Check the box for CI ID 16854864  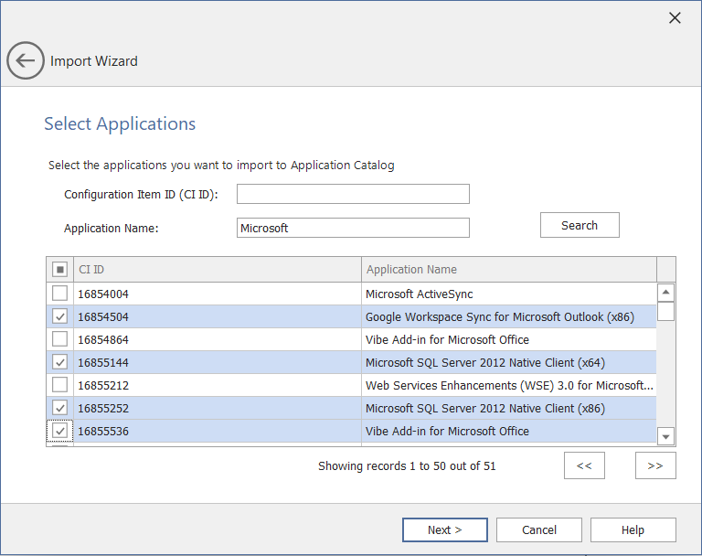(59, 339)
